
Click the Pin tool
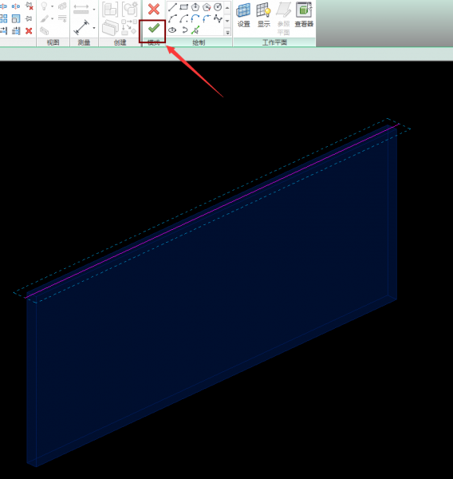click(x=29, y=18)
